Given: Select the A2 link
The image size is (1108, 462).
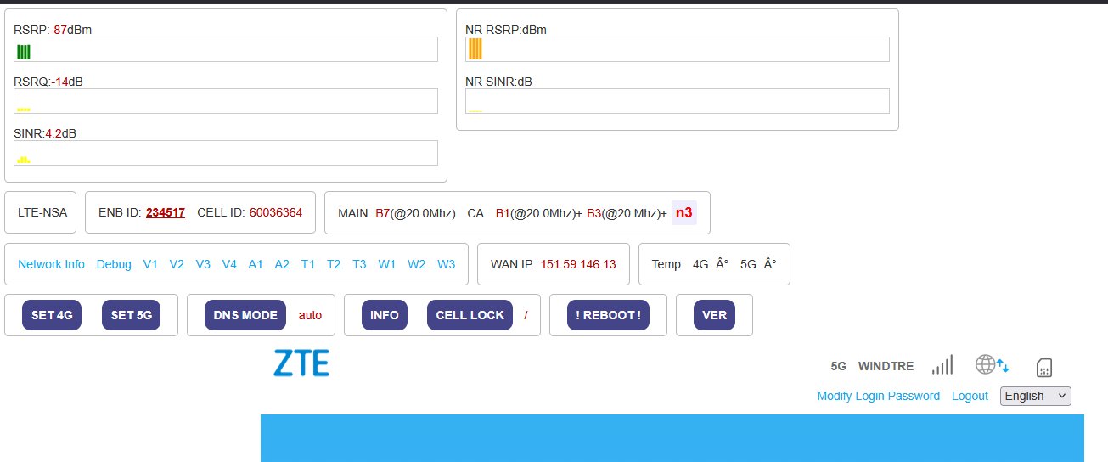Looking at the screenshot, I should click(282, 264).
